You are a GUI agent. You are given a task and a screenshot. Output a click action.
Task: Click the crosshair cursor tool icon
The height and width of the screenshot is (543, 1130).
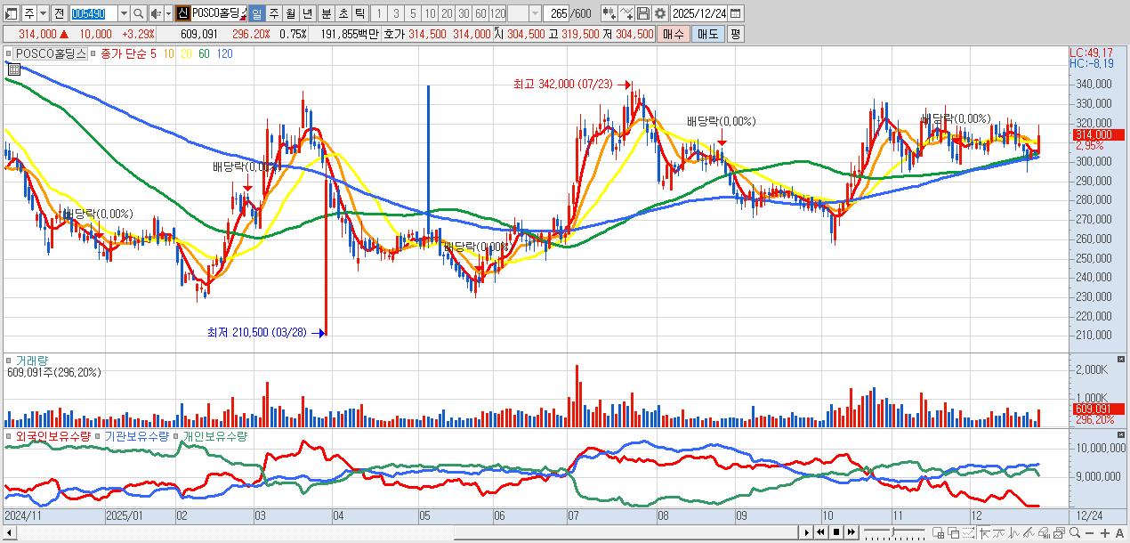click(986, 532)
